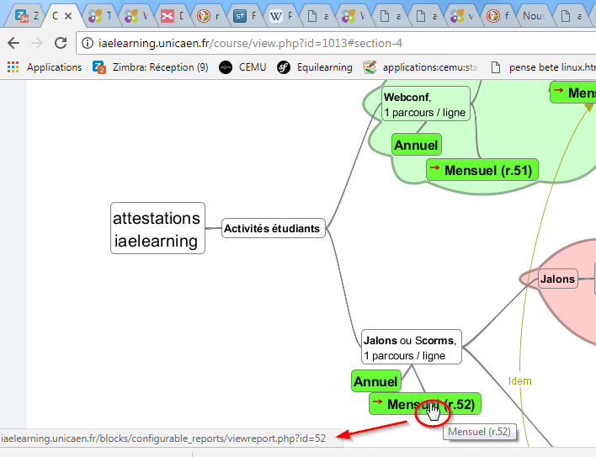Reload the page with the refresh icon
Viewport: 596px width, 457px height.
tap(61, 43)
